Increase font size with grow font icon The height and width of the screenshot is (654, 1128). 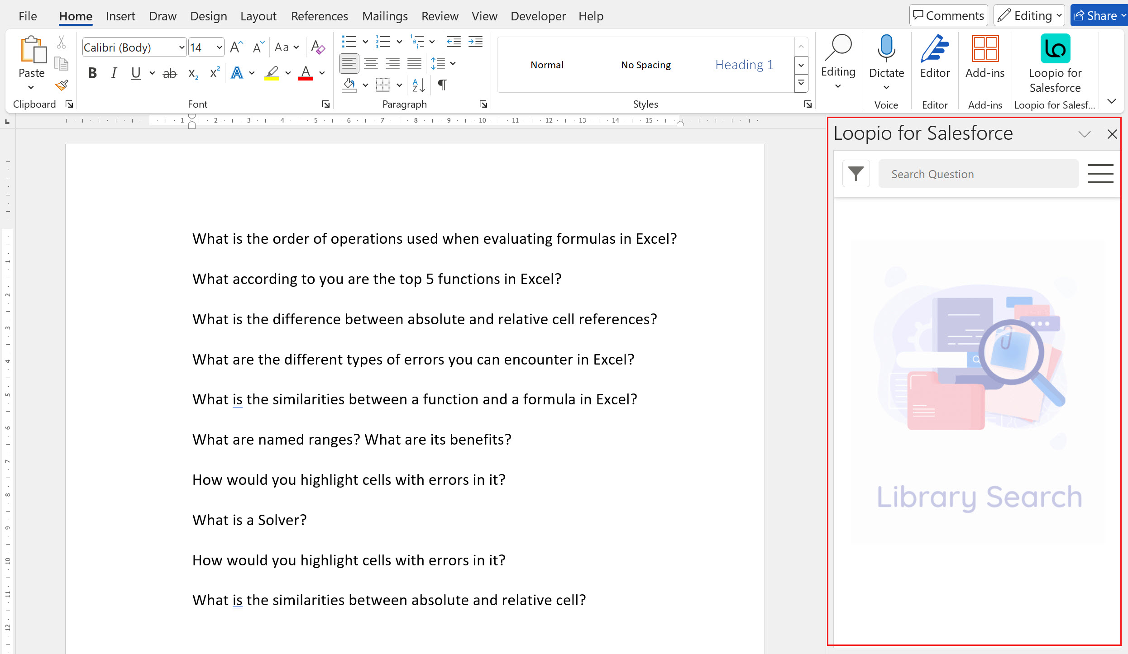pos(236,47)
